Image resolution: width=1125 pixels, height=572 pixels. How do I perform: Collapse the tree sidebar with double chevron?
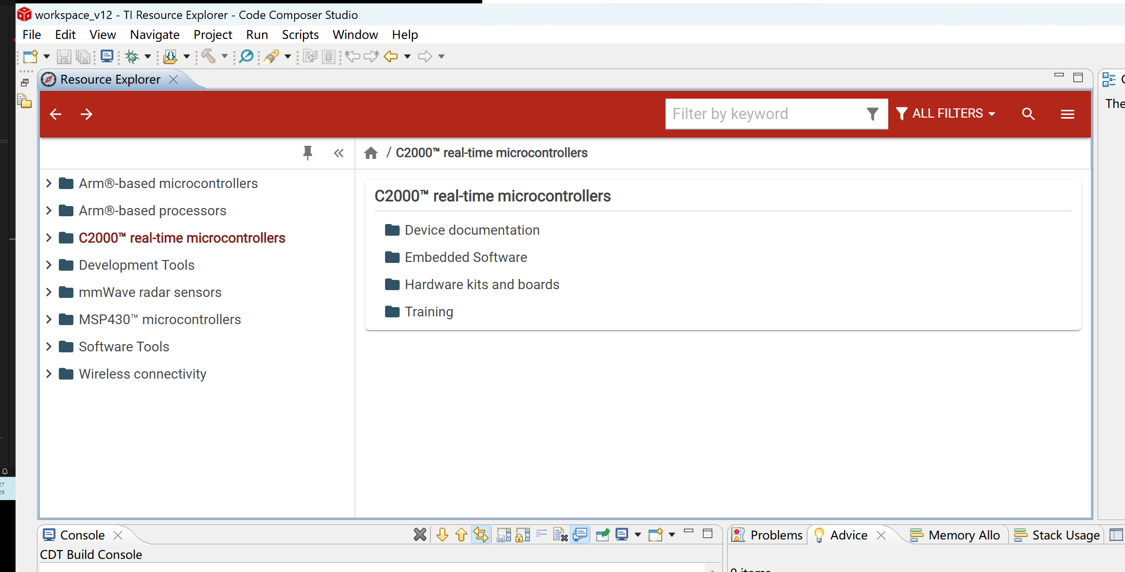tap(339, 153)
